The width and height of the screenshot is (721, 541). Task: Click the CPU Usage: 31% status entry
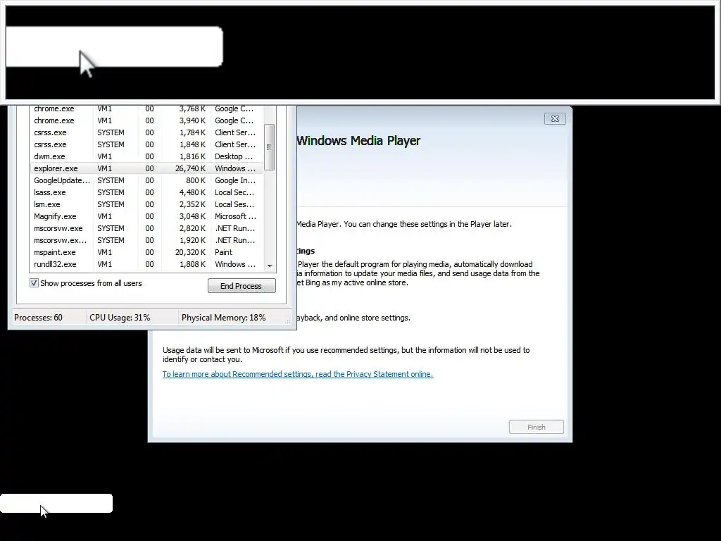[120, 318]
